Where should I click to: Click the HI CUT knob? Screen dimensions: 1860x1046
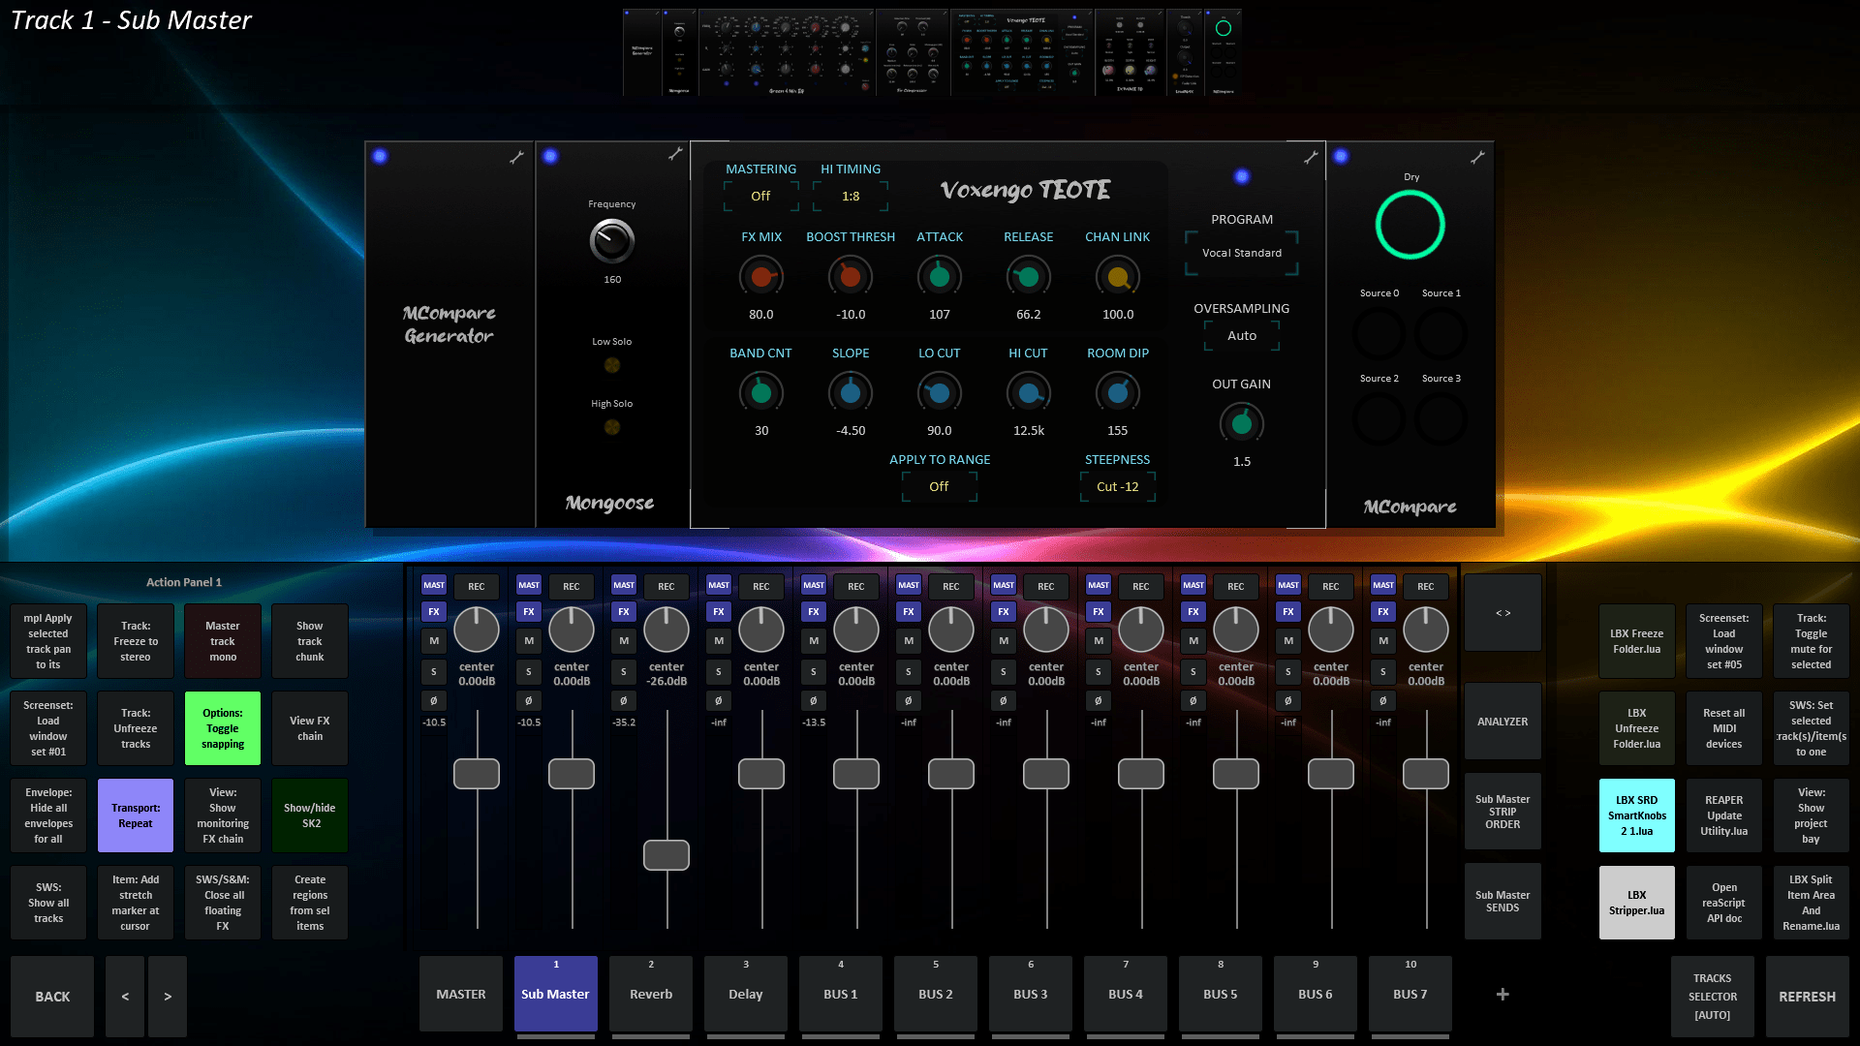[x=1029, y=393]
